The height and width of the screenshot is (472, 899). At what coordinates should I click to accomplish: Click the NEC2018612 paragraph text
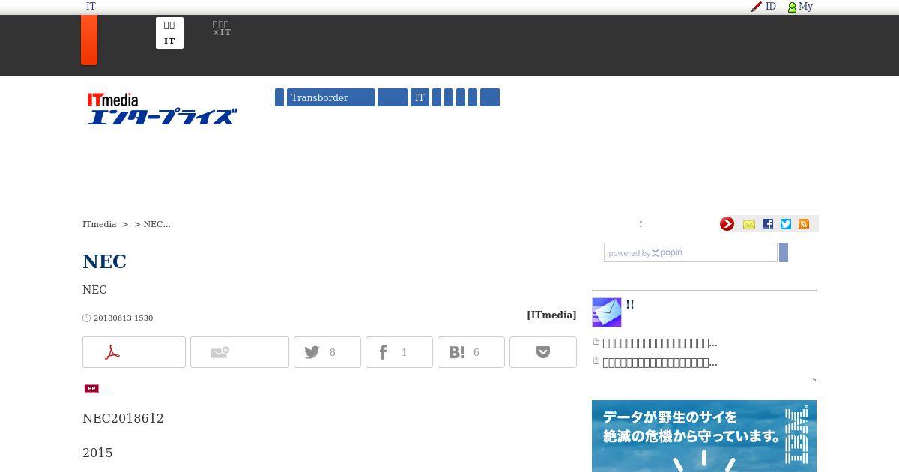(123, 418)
